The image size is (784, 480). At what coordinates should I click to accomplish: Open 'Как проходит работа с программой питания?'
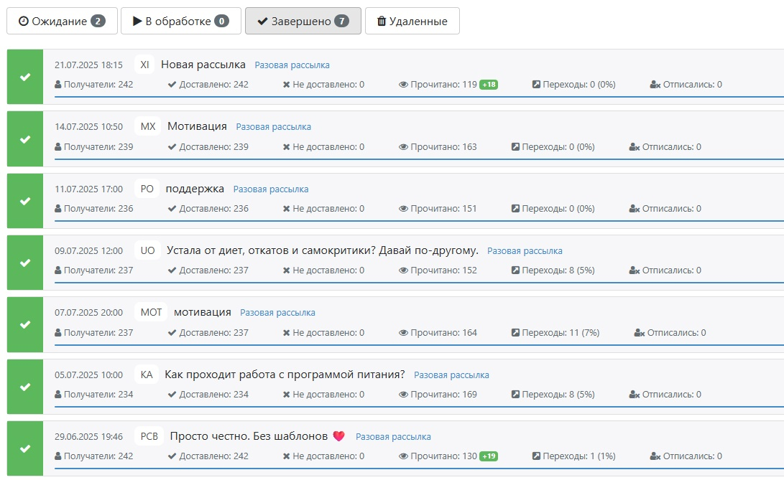click(285, 375)
